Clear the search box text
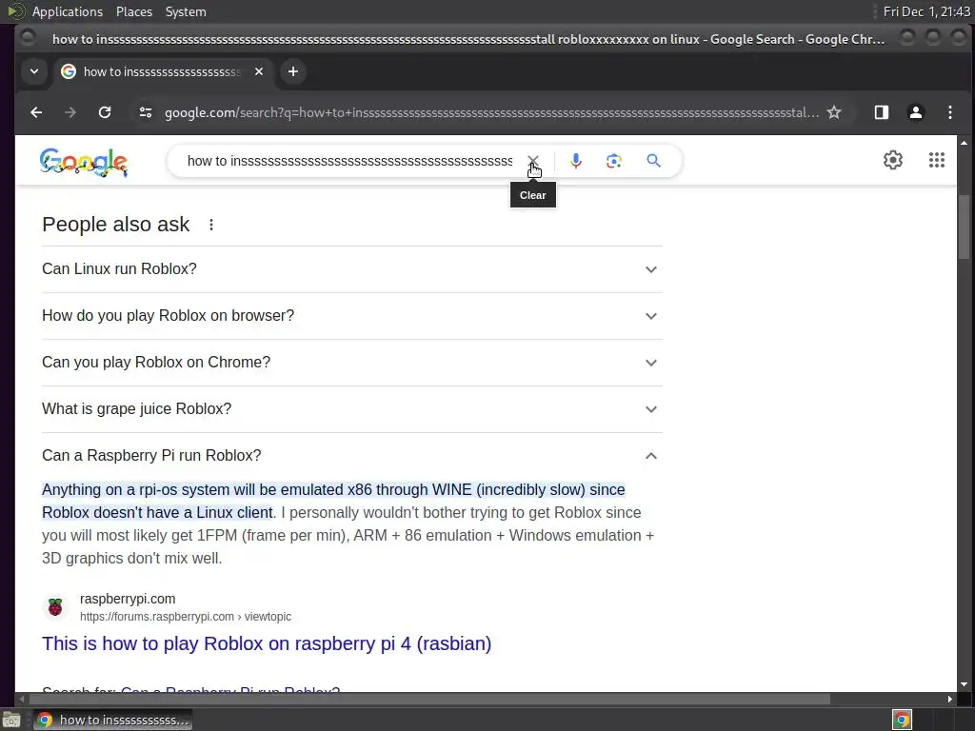 click(533, 161)
